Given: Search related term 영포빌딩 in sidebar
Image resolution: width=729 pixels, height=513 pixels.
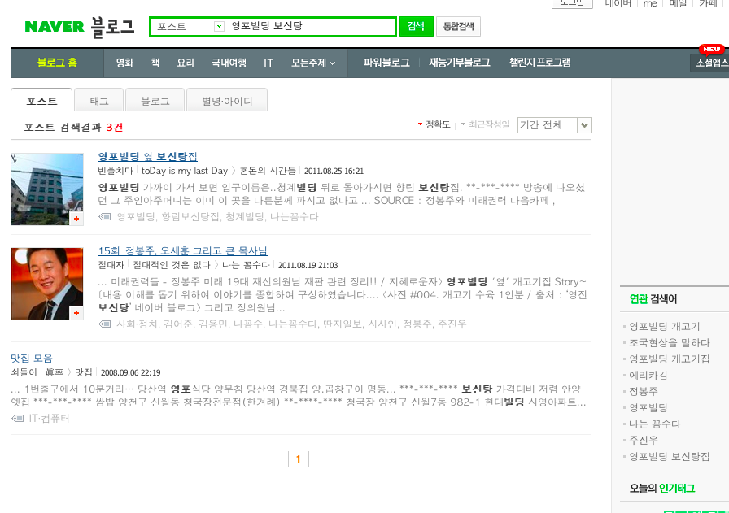Looking at the screenshot, I should (x=648, y=408).
